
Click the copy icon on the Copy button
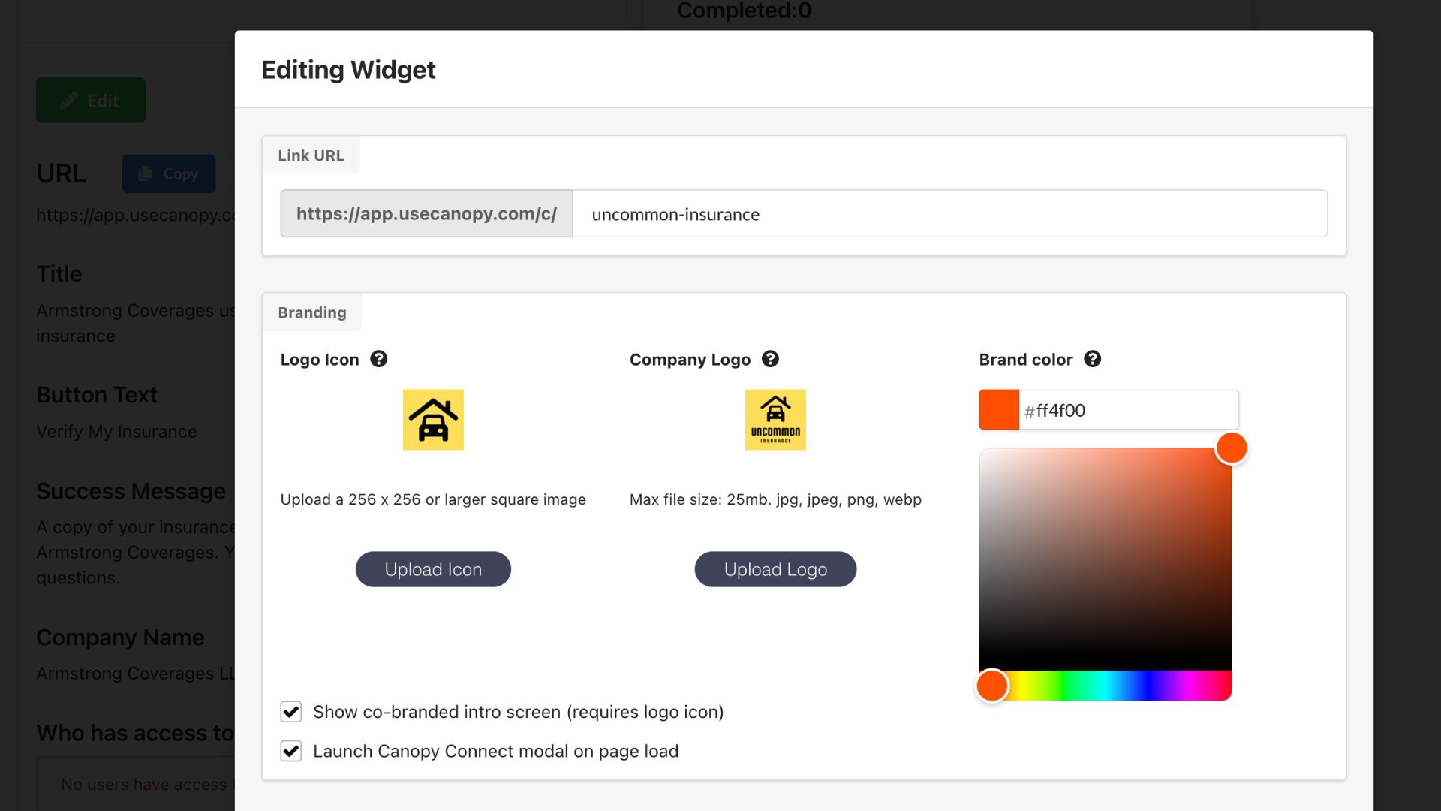(x=147, y=173)
